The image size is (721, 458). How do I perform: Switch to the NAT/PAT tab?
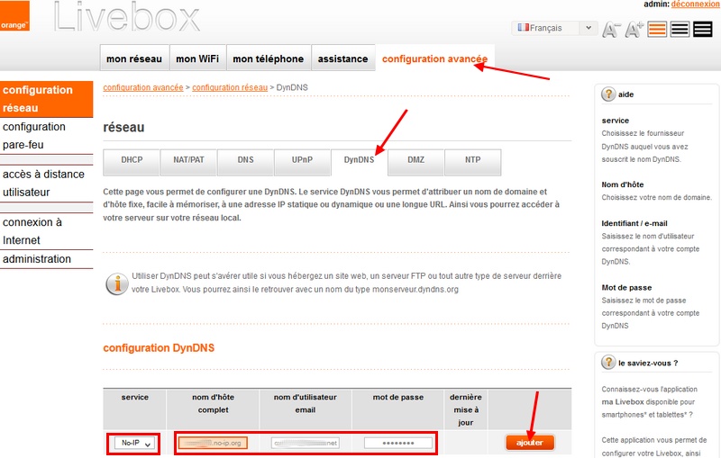pos(188,160)
